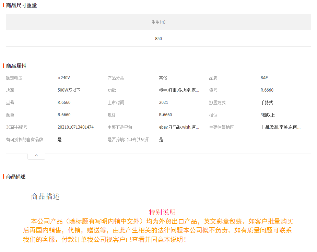This screenshot has width=317, height=252.
Task: Click the 其他 category value
Action: coord(163,78)
